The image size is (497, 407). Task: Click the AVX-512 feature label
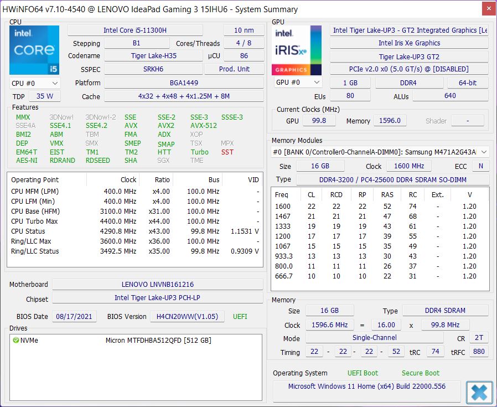(204, 126)
